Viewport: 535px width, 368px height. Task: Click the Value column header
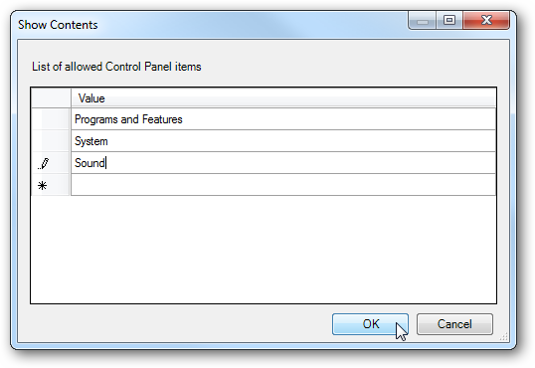(283, 98)
